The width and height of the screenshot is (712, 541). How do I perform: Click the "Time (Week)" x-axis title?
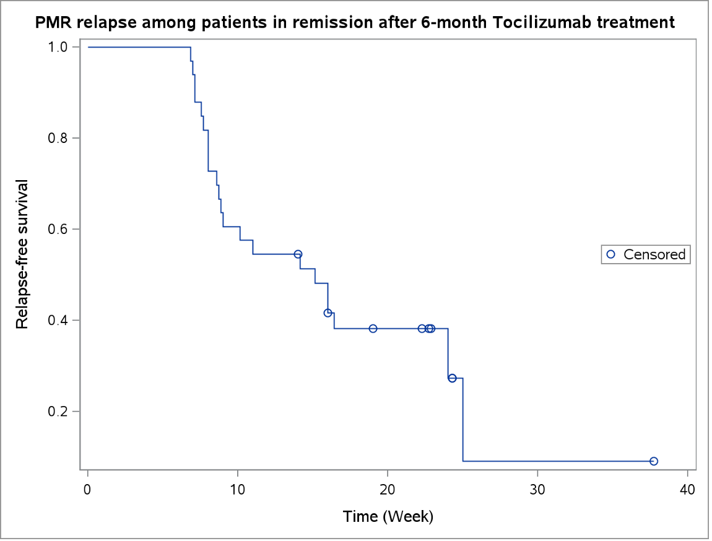point(388,516)
